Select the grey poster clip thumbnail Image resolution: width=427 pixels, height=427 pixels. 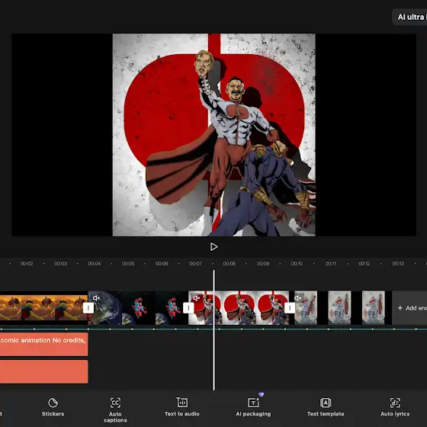342,308
